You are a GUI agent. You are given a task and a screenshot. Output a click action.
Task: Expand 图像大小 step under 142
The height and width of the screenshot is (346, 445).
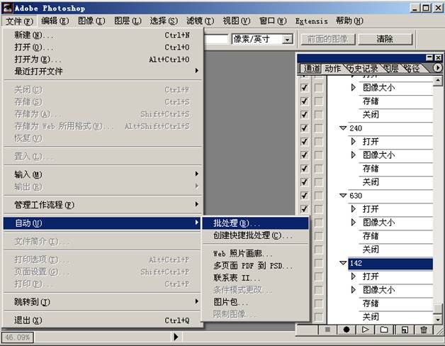[354, 290]
